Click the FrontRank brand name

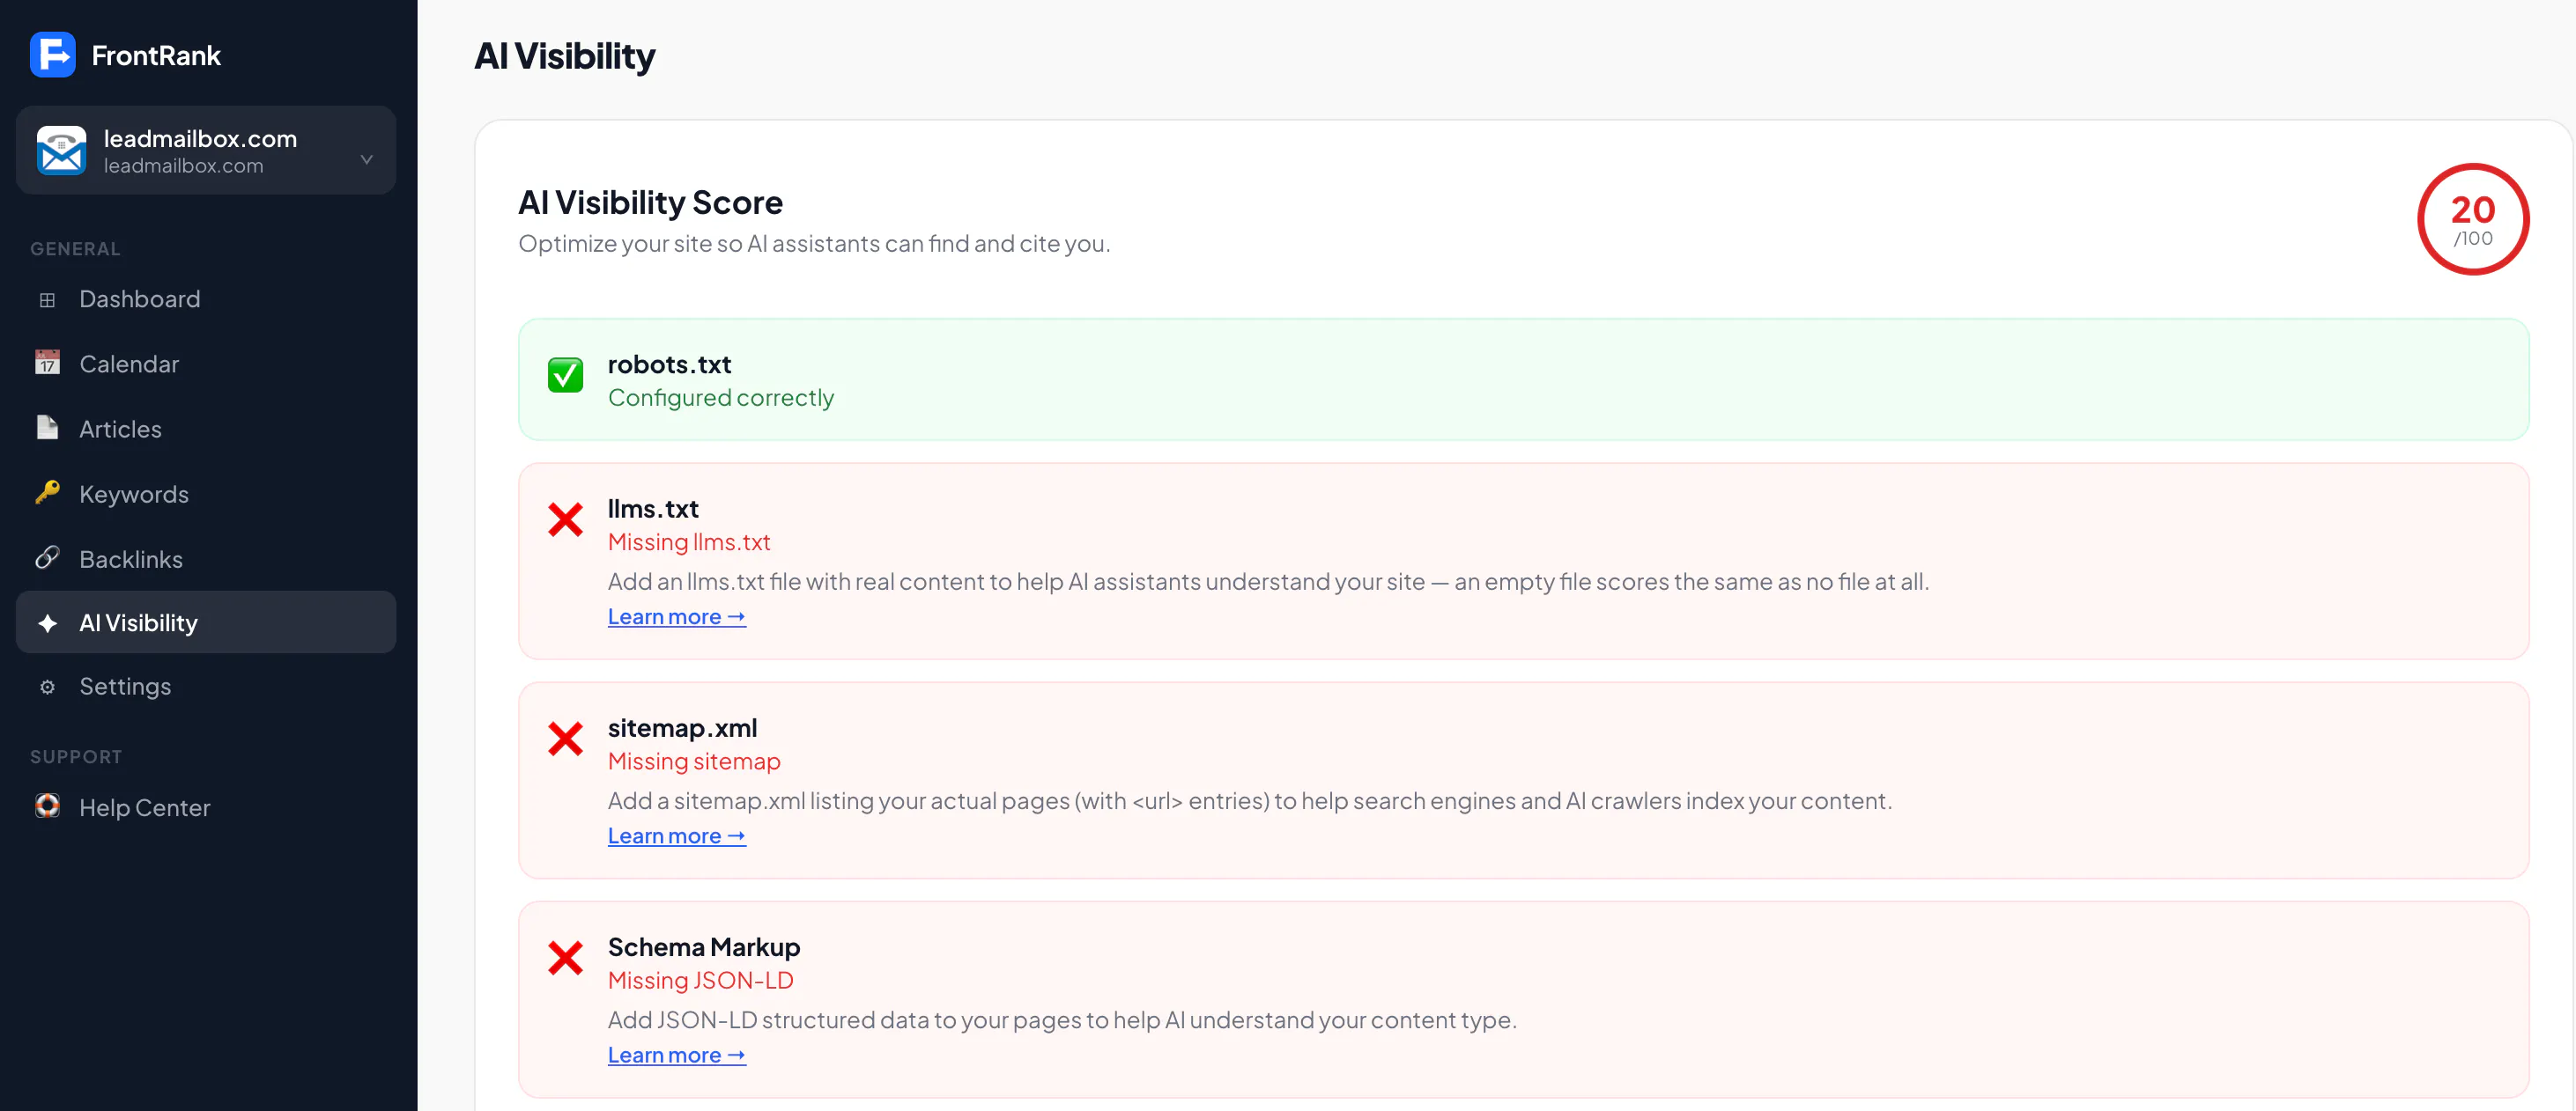pos(156,55)
